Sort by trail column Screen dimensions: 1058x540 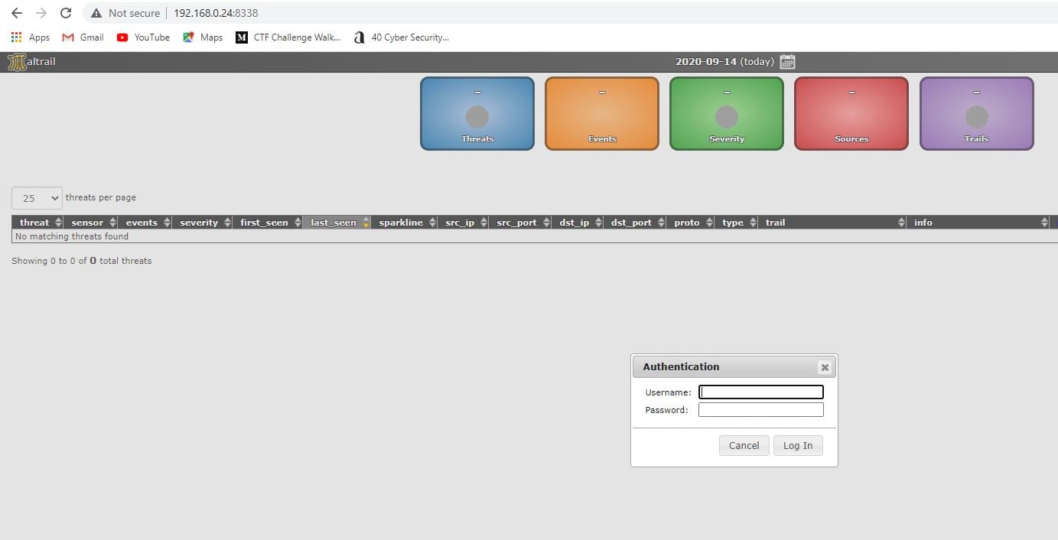pos(832,223)
